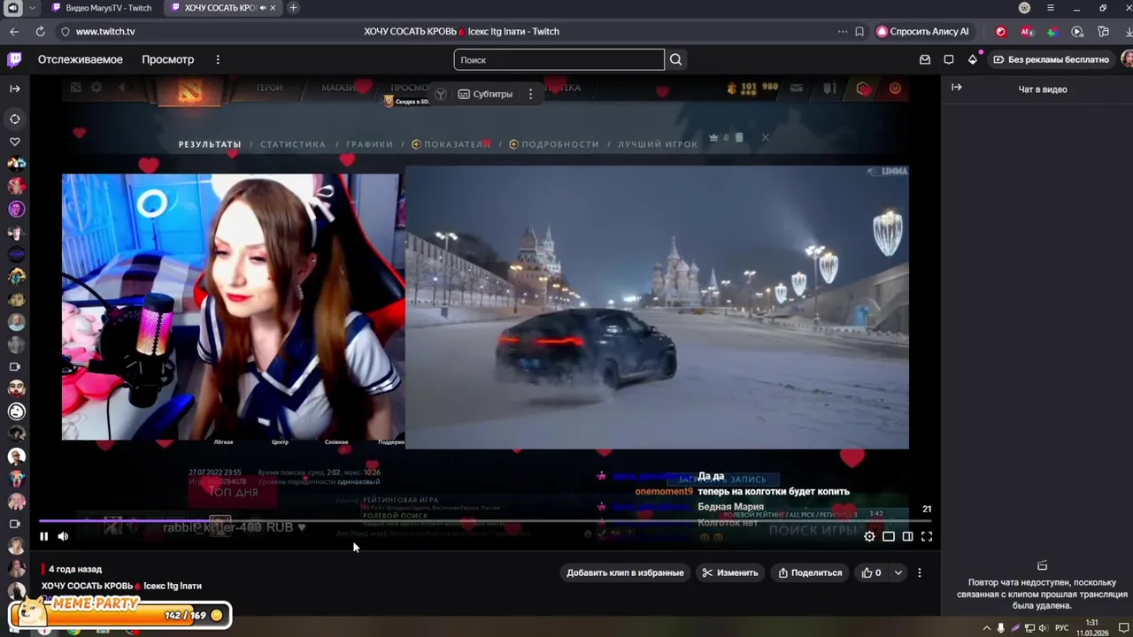Open browser hamburger menu
The width and height of the screenshot is (1133, 637).
(1051, 8)
